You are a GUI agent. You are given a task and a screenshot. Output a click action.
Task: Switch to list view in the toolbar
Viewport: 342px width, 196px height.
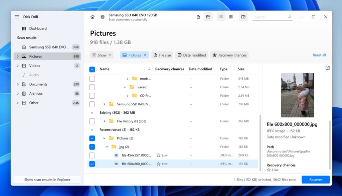point(221,17)
